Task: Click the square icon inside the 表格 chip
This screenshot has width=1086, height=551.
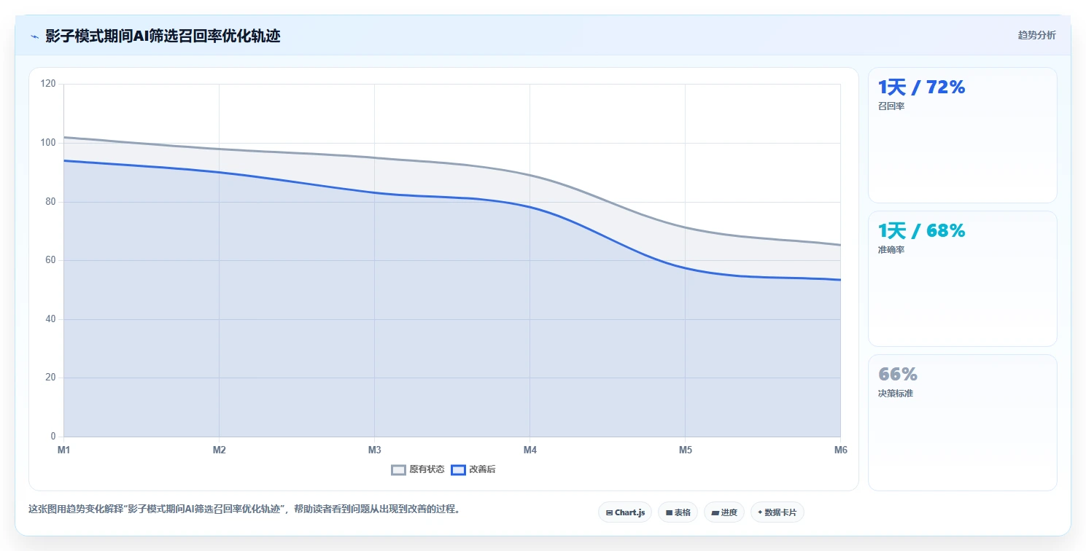Action: point(669,513)
